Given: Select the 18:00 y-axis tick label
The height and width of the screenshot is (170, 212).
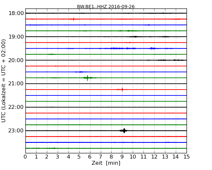Looking at the screenshot, I should coord(16,13).
